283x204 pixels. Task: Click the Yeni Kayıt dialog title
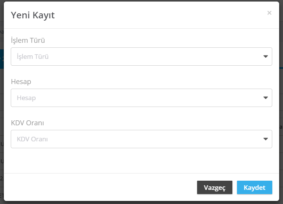coord(33,15)
